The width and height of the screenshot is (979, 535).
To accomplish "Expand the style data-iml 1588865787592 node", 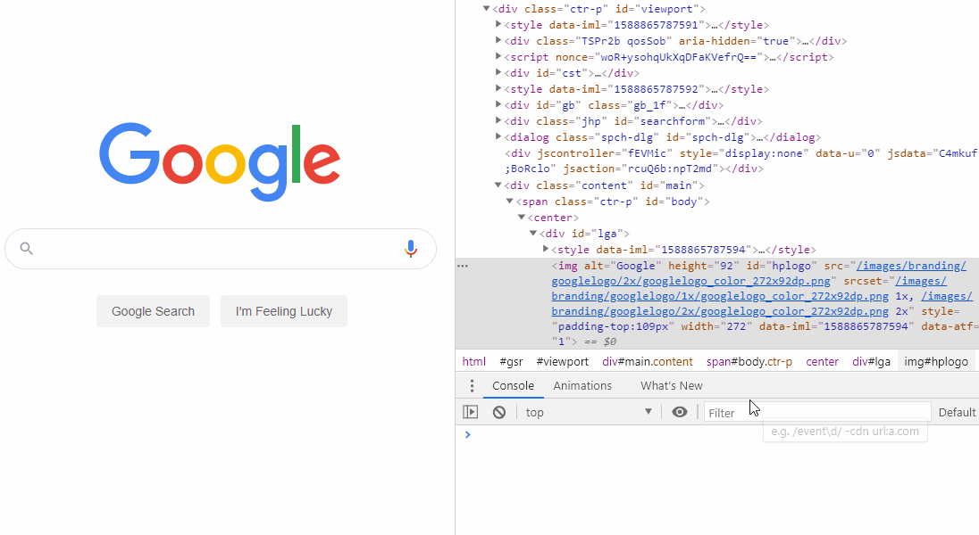I will coord(498,88).
